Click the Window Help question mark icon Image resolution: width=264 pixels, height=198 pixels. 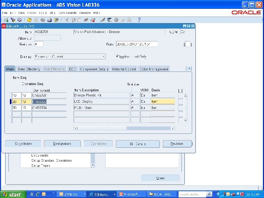[x=139, y=20]
